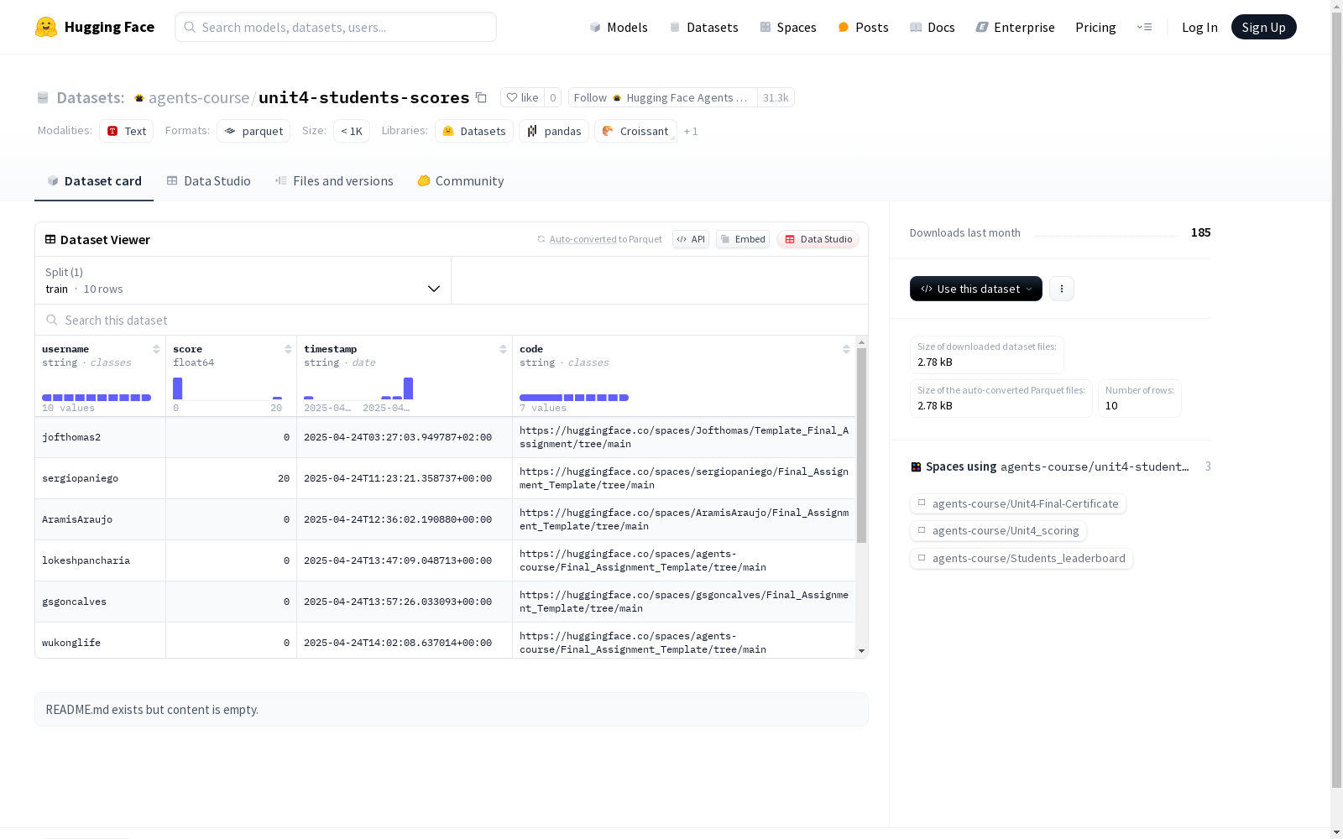Sort by code column sort icon
The image size is (1343, 839).
[846, 349]
